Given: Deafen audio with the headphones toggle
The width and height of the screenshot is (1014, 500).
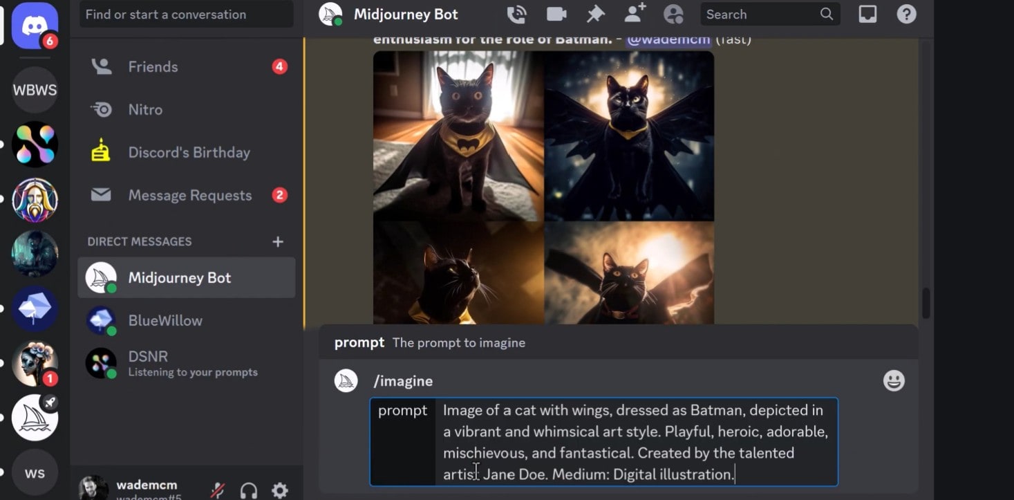Looking at the screenshot, I should [247, 490].
